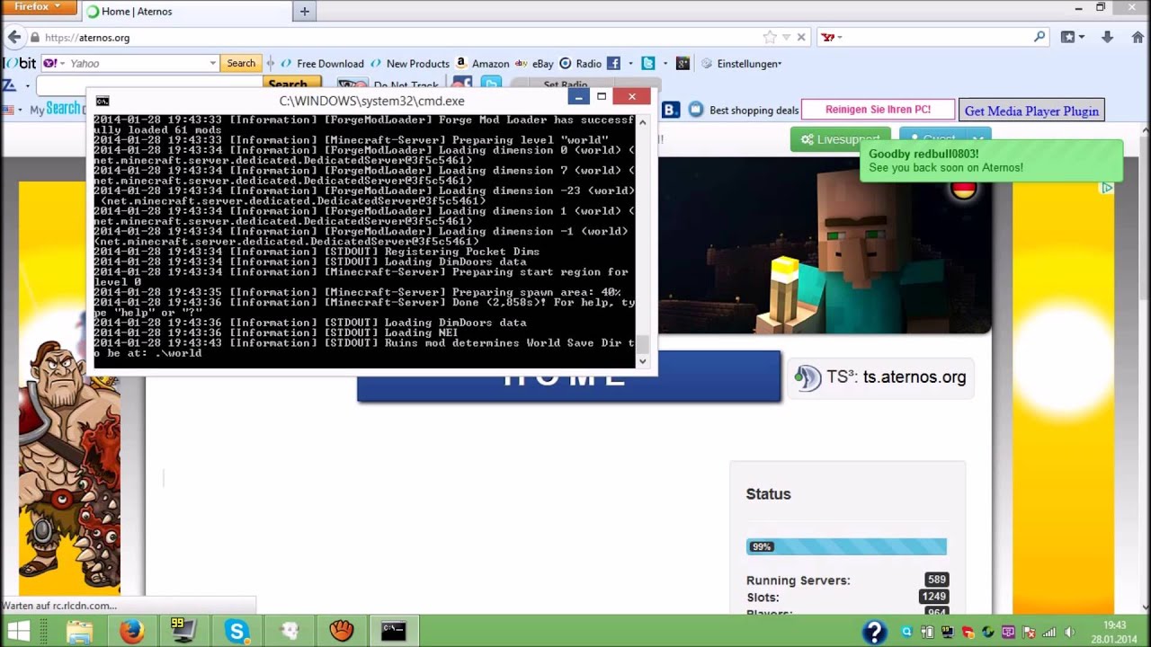The width and height of the screenshot is (1151, 647).
Task: Open the Firefox downloads arrow
Action: [1108, 37]
